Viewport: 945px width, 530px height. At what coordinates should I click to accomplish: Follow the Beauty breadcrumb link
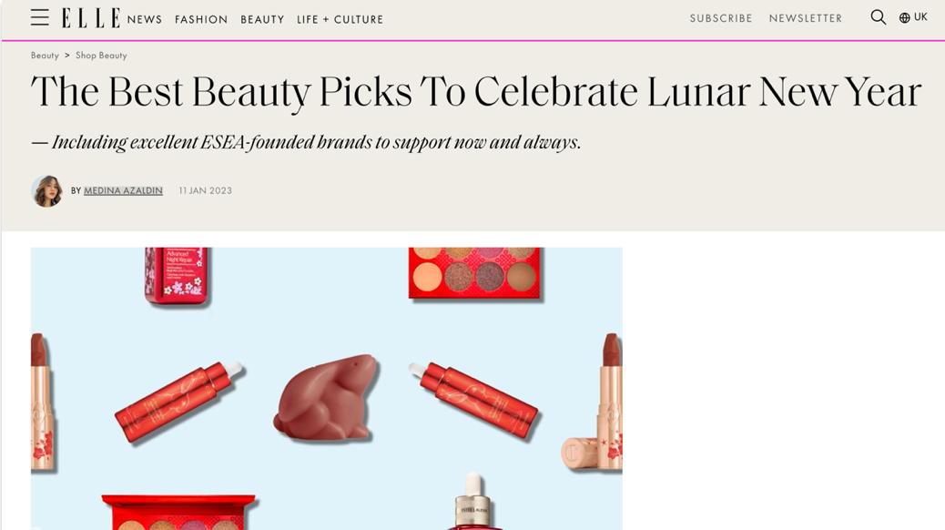(x=45, y=55)
